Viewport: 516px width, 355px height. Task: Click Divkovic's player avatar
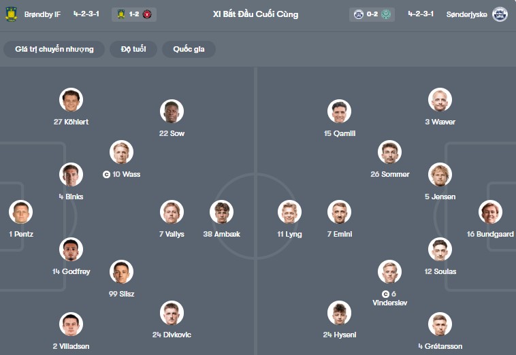[x=172, y=313]
